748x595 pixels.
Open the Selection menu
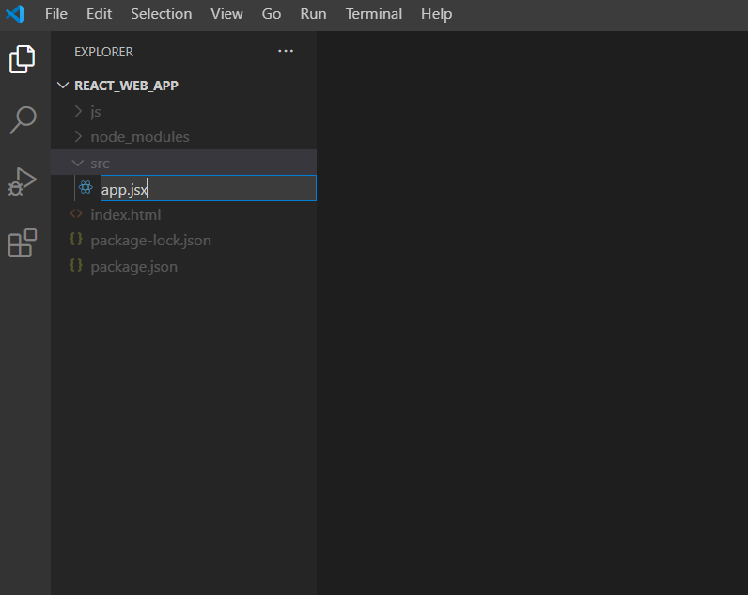[162, 14]
